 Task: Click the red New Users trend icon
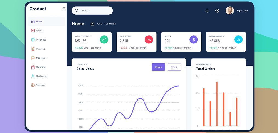tap(149, 39)
